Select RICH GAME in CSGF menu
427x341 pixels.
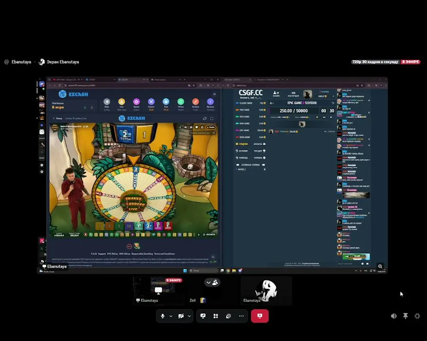[251, 117]
